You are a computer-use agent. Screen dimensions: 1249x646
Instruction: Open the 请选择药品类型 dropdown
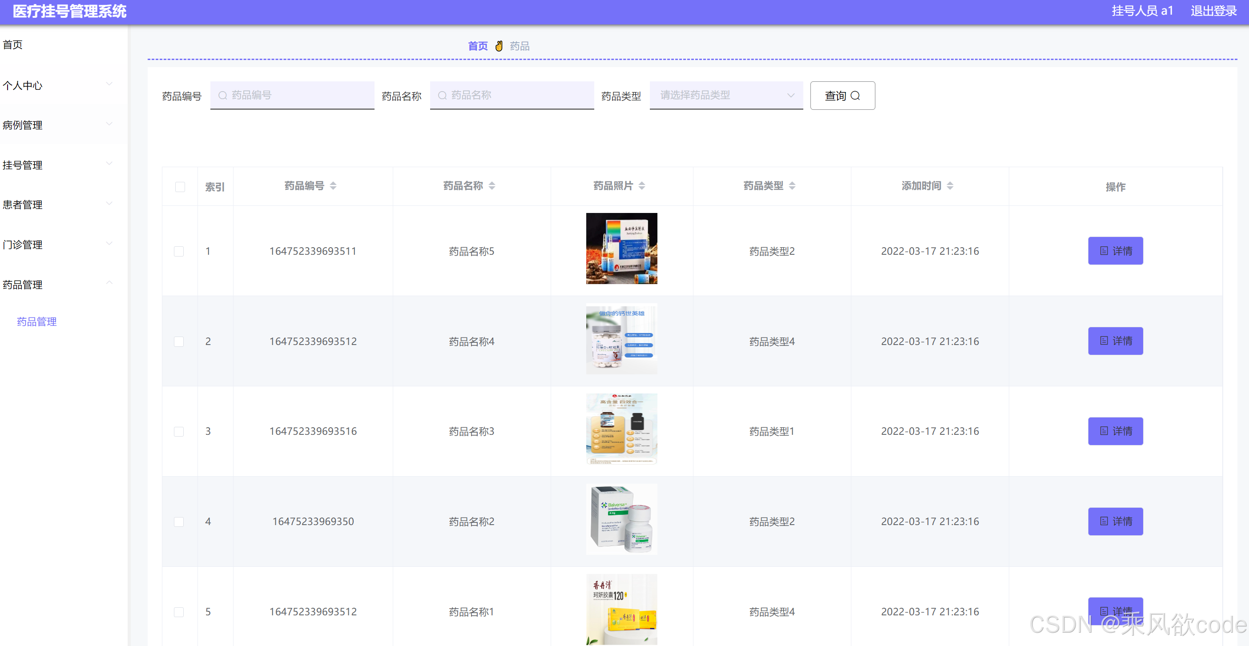coord(726,96)
